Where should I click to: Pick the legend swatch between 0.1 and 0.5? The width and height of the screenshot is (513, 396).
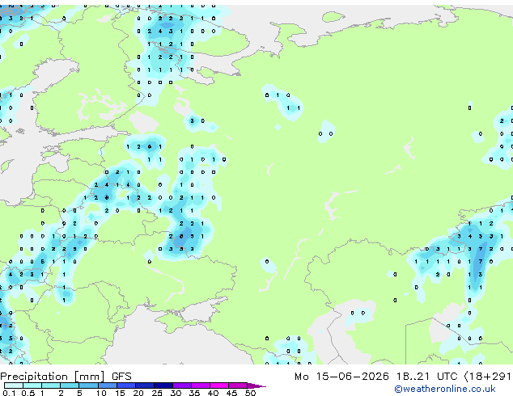pos(14,385)
